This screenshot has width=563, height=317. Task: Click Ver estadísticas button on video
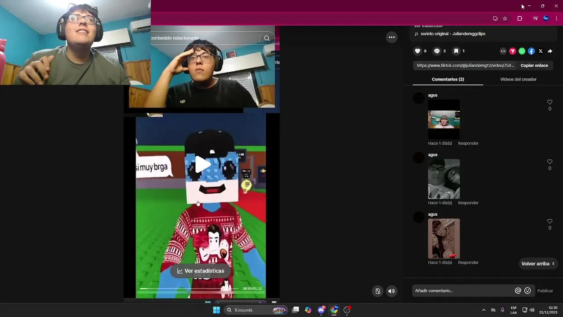(x=201, y=271)
